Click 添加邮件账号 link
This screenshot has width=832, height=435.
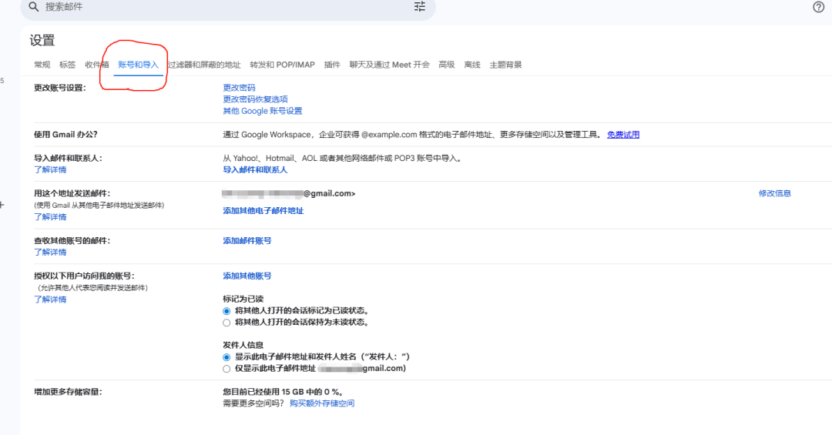pyautogui.click(x=247, y=241)
